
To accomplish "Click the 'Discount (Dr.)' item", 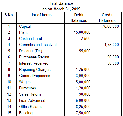I will [x=30, y=51].
